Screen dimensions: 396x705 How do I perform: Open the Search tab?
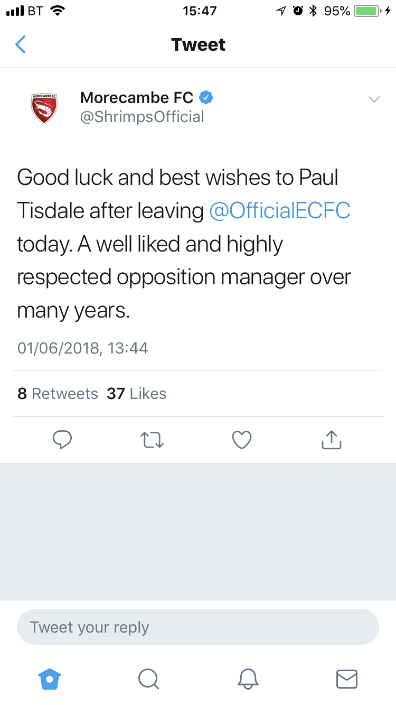pyautogui.click(x=148, y=679)
